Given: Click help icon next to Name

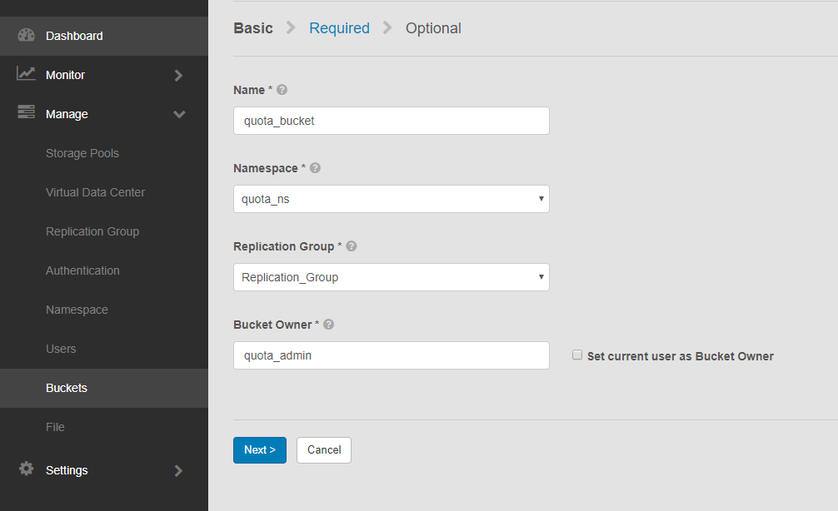Looking at the screenshot, I should point(282,90).
